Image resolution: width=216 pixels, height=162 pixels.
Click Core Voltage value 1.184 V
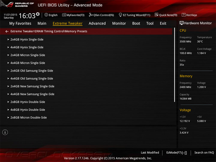click(x=202, y=53)
